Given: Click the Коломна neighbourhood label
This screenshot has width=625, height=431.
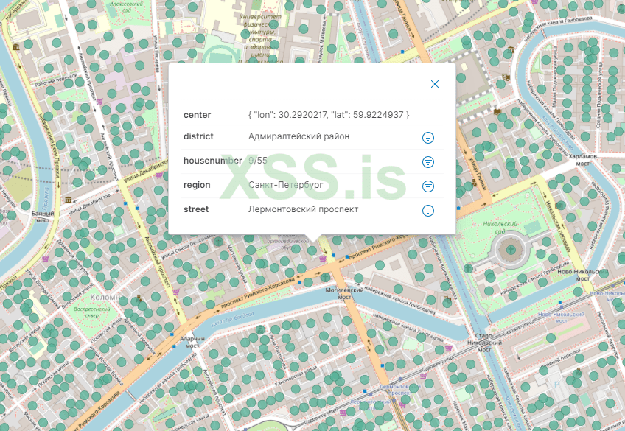Looking at the screenshot, I should pos(106,297).
